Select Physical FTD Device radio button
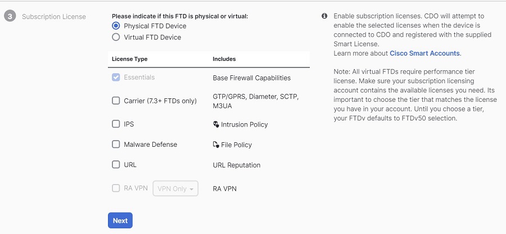This screenshot has height=234, width=506. click(x=116, y=26)
